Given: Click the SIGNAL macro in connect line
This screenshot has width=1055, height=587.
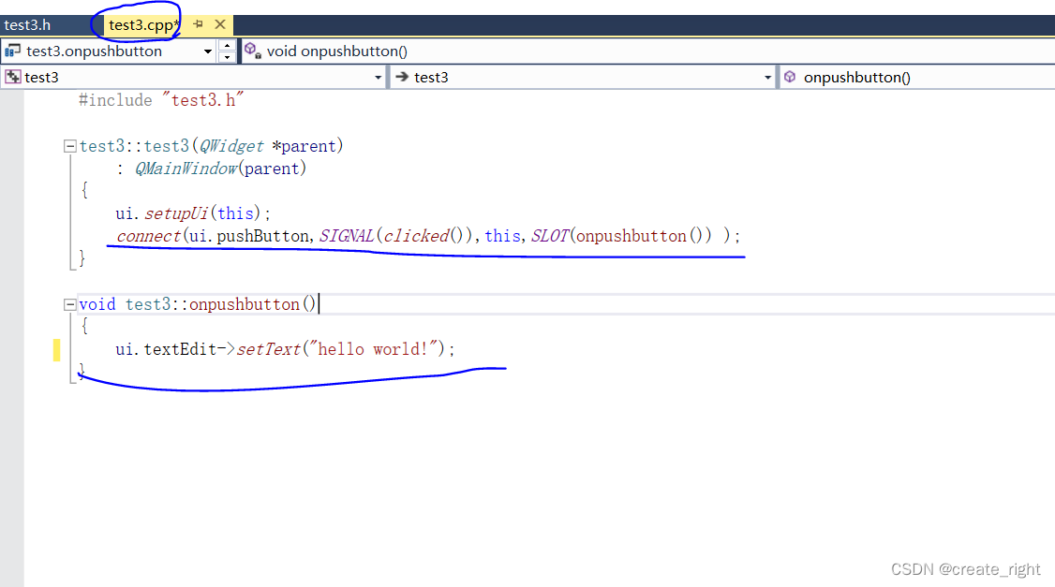Looking at the screenshot, I should (347, 236).
